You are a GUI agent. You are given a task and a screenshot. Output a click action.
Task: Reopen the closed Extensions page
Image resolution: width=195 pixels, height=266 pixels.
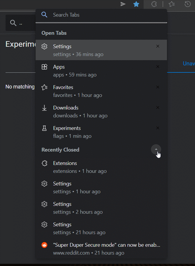65,163
